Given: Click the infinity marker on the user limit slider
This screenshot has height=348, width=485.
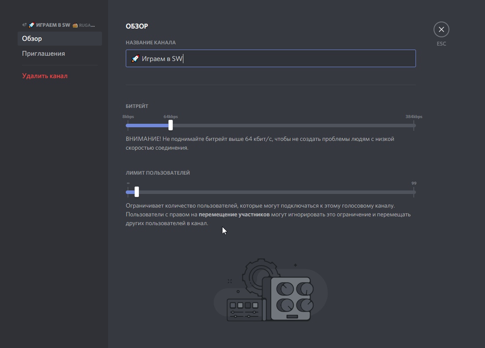Looking at the screenshot, I should [x=128, y=183].
